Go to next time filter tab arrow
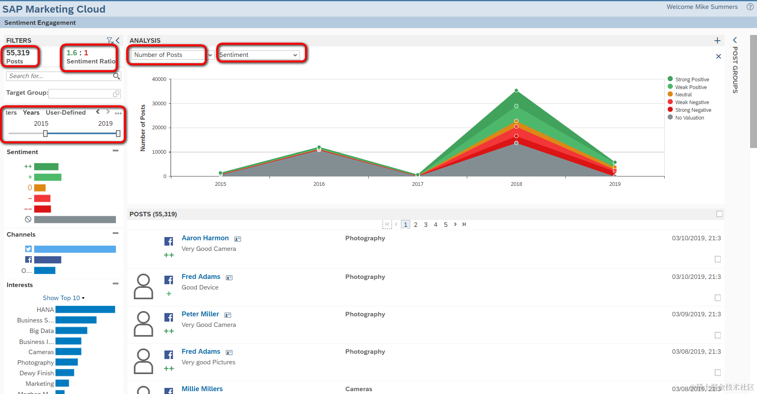Image resolution: width=757 pixels, height=394 pixels. click(x=108, y=112)
